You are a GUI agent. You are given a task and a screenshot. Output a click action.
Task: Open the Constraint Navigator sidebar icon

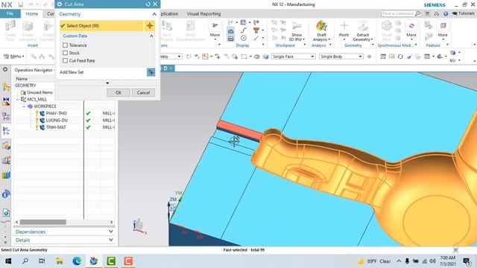[x=6, y=102]
